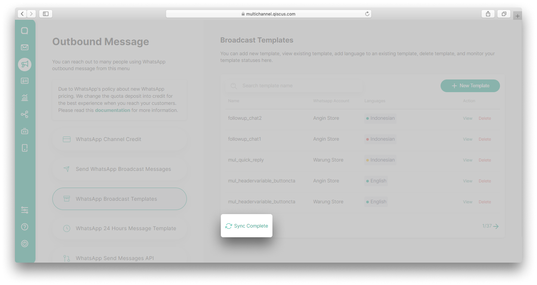Image resolution: width=537 pixels, height=285 pixels.
Task: Select WhatsApp Broadcast Templates menu
Action: (x=120, y=199)
